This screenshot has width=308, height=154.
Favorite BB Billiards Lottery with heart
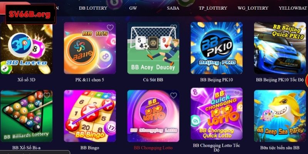tap(47, 95)
